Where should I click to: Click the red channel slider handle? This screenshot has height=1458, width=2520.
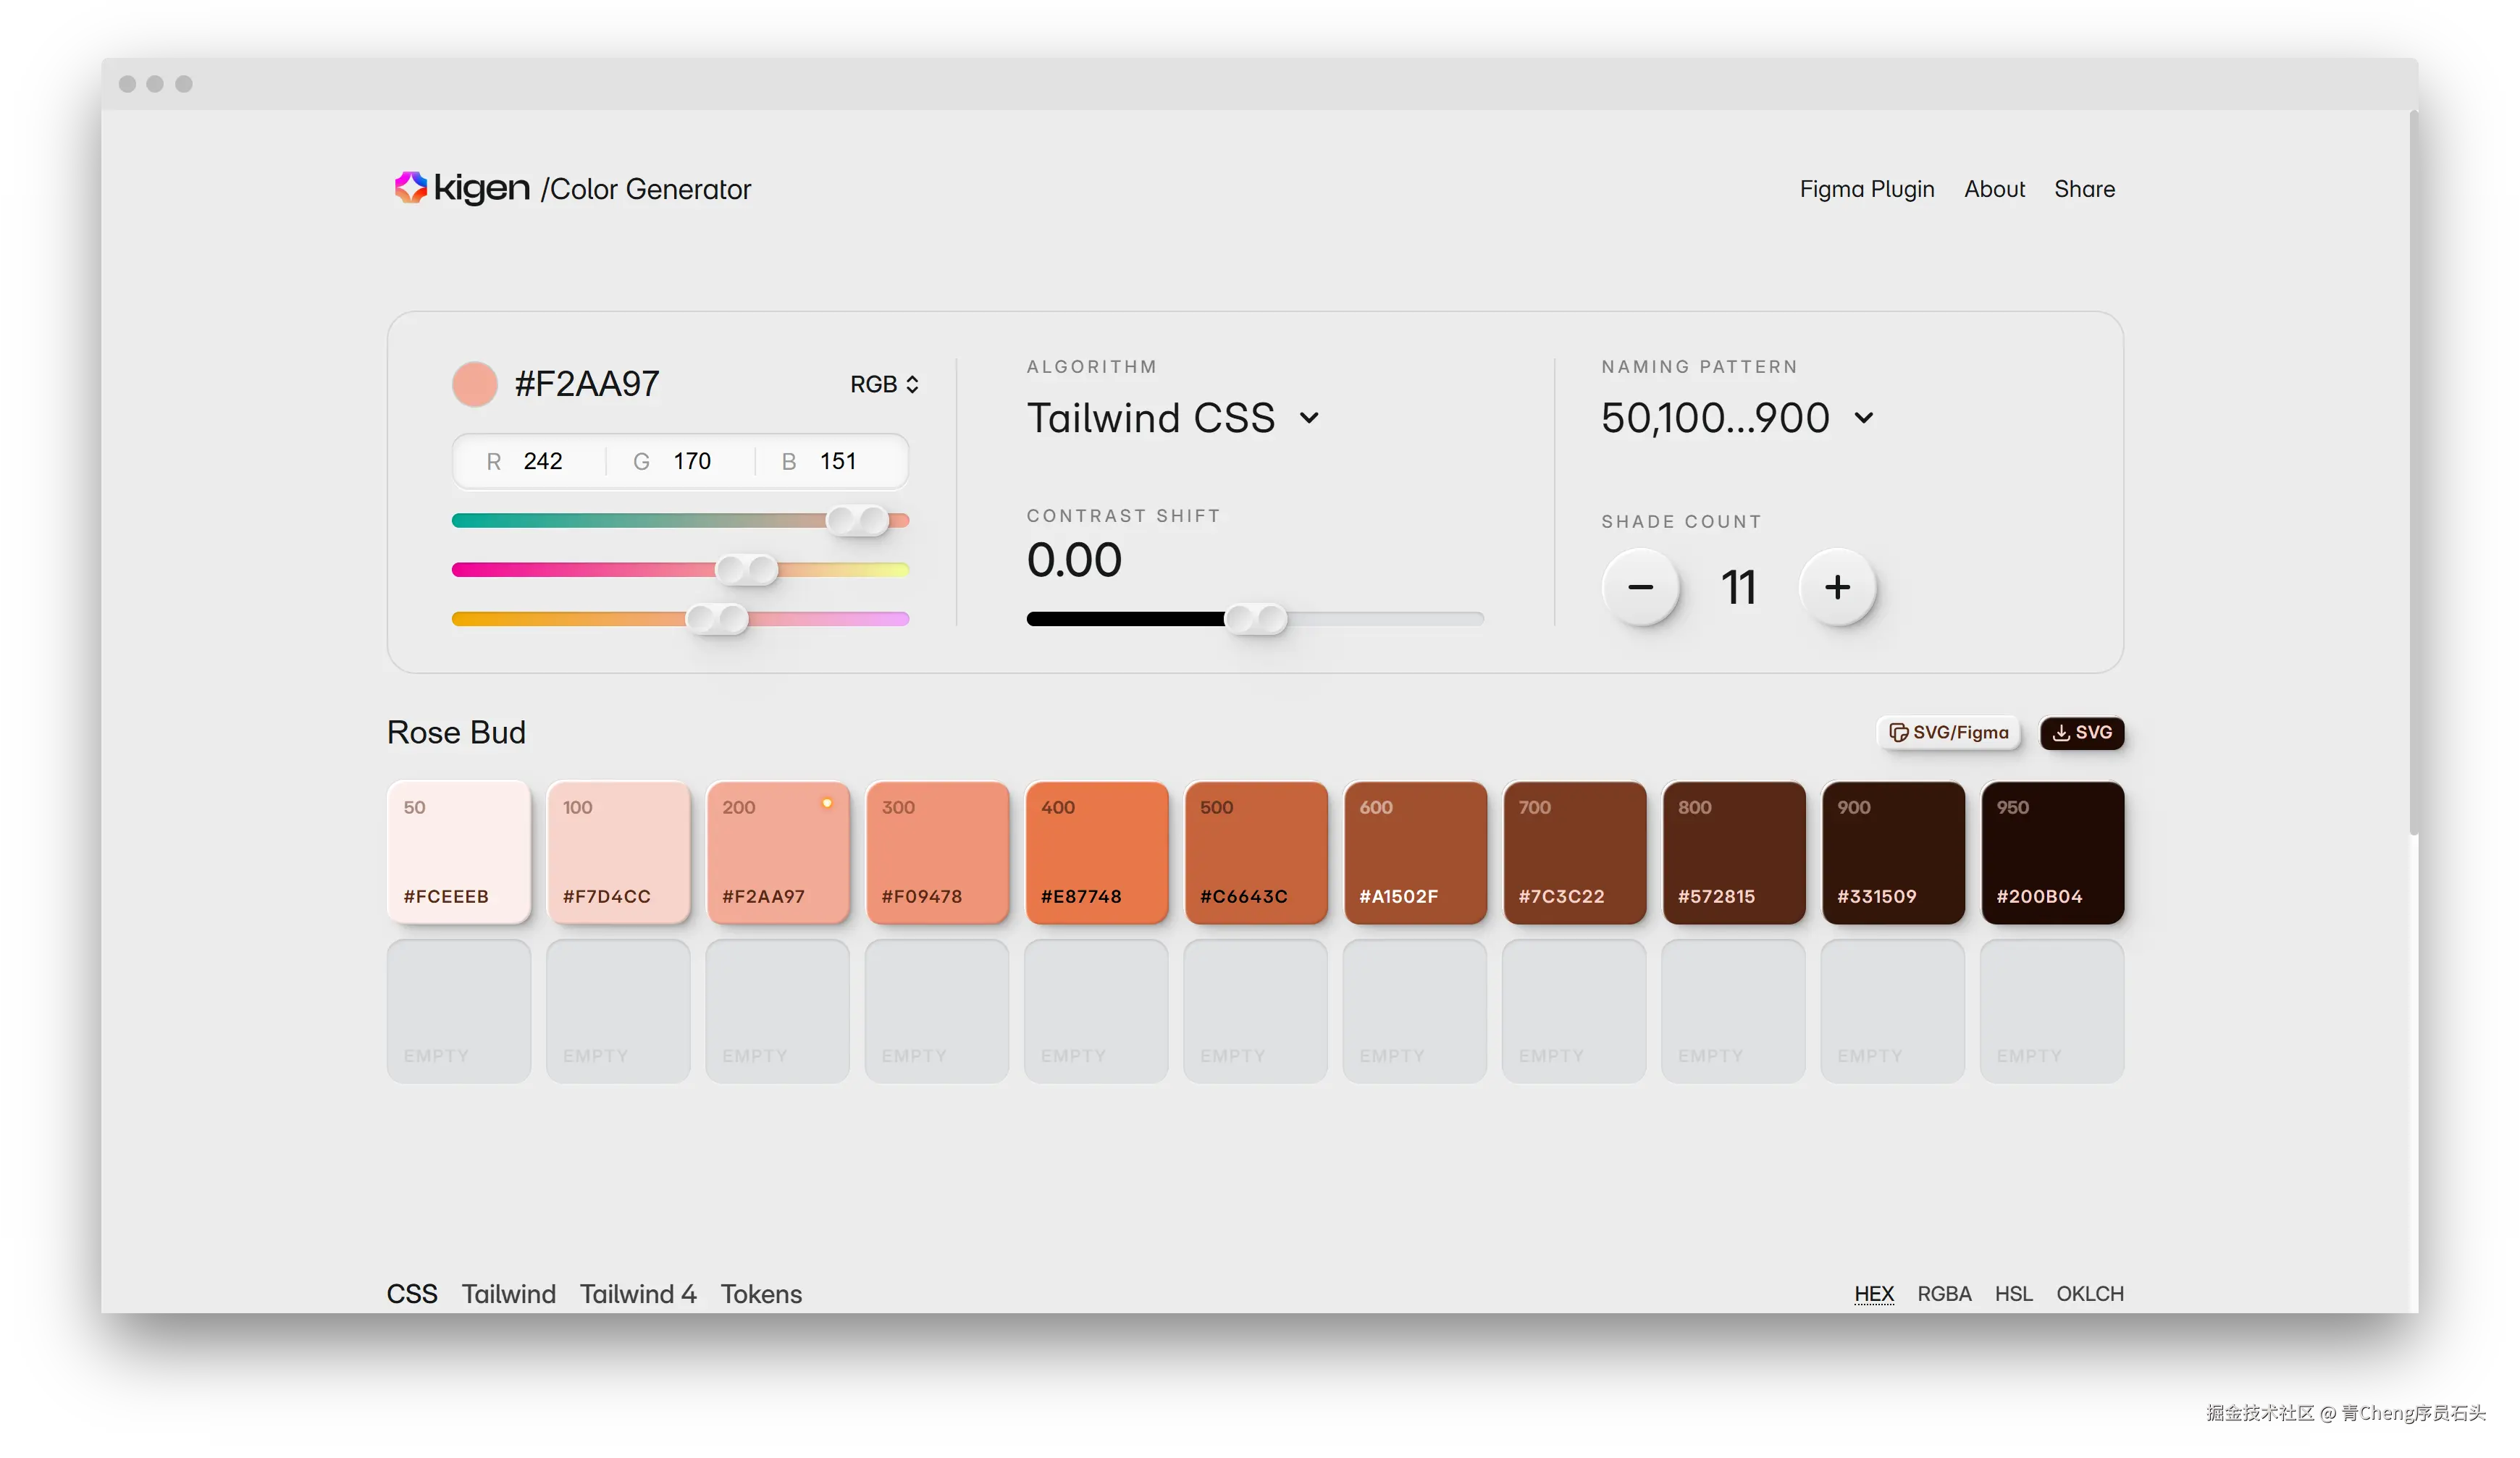click(x=858, y=520)
